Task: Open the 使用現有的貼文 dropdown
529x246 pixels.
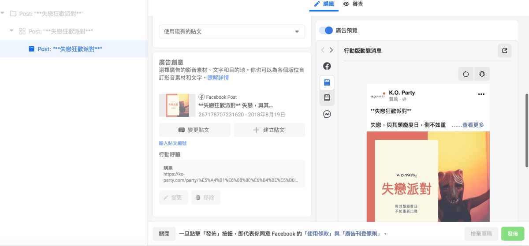Action: pyautogui.click(x=232, y=32)
